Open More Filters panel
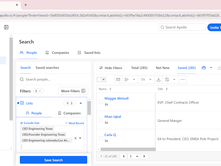221x166 pixels. [x=73, y=91]
